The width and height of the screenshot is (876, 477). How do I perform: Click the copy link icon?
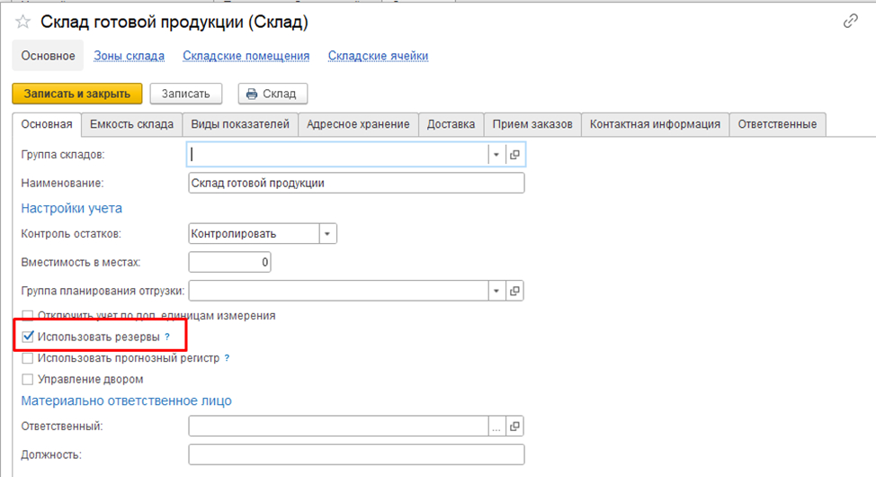coord(850,22)
